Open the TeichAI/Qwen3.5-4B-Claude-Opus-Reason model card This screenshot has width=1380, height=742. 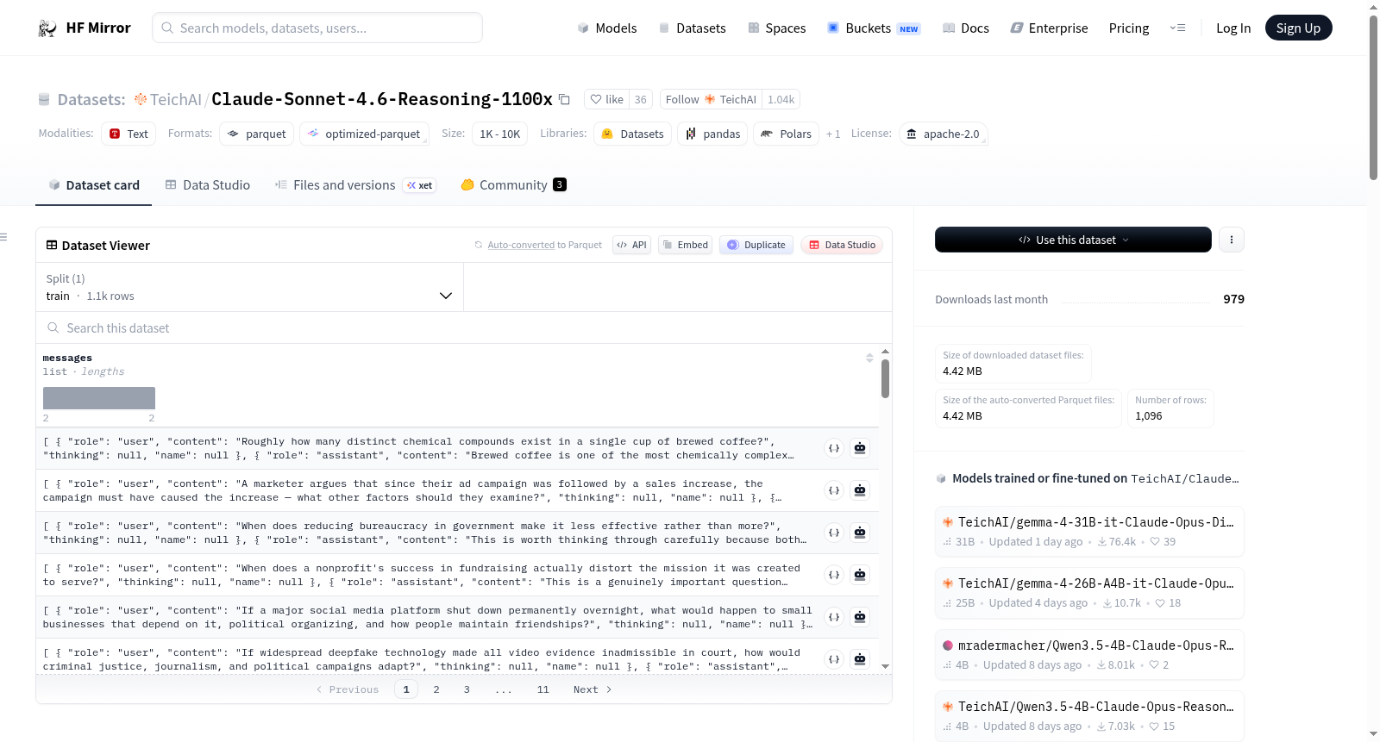tap(1089, 715)
